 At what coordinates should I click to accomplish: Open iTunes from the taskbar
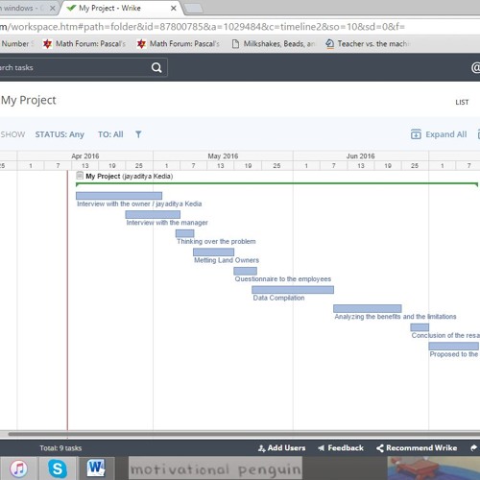(19, 468)
